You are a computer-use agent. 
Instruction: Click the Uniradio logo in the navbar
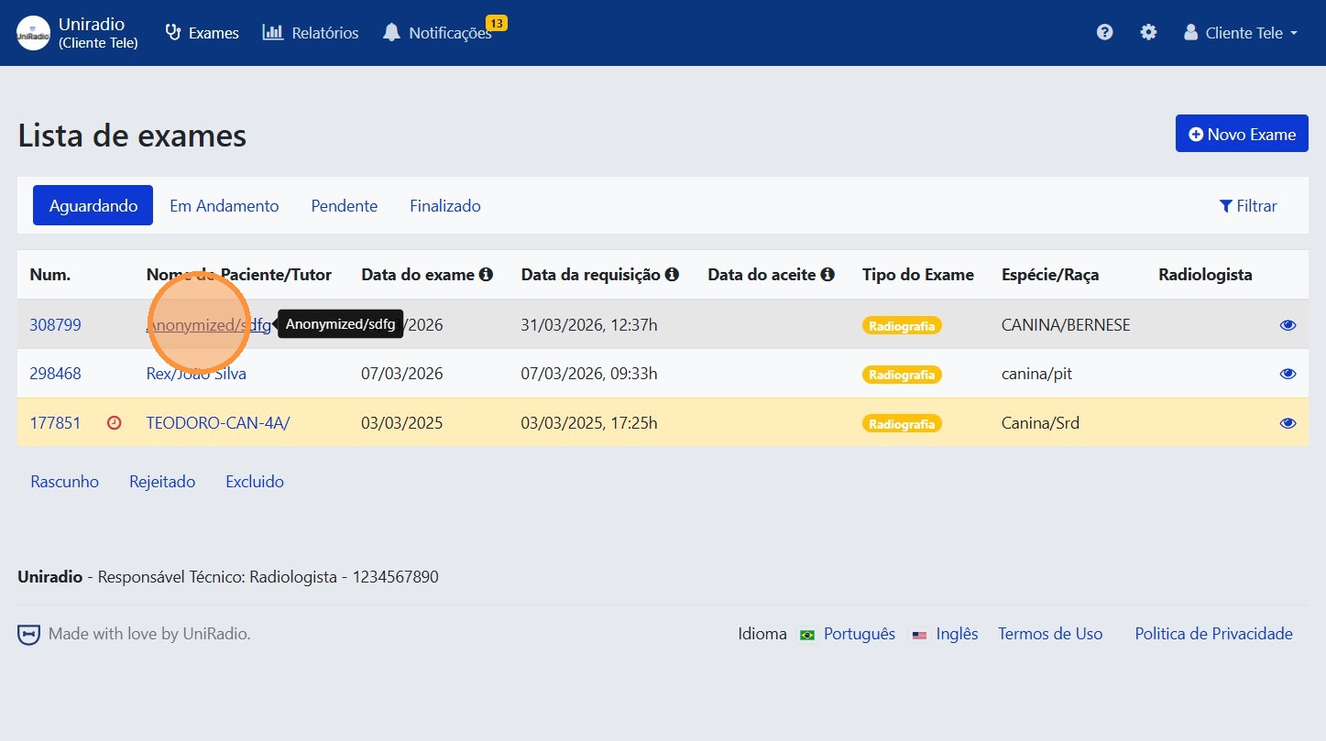coord(34,33)
